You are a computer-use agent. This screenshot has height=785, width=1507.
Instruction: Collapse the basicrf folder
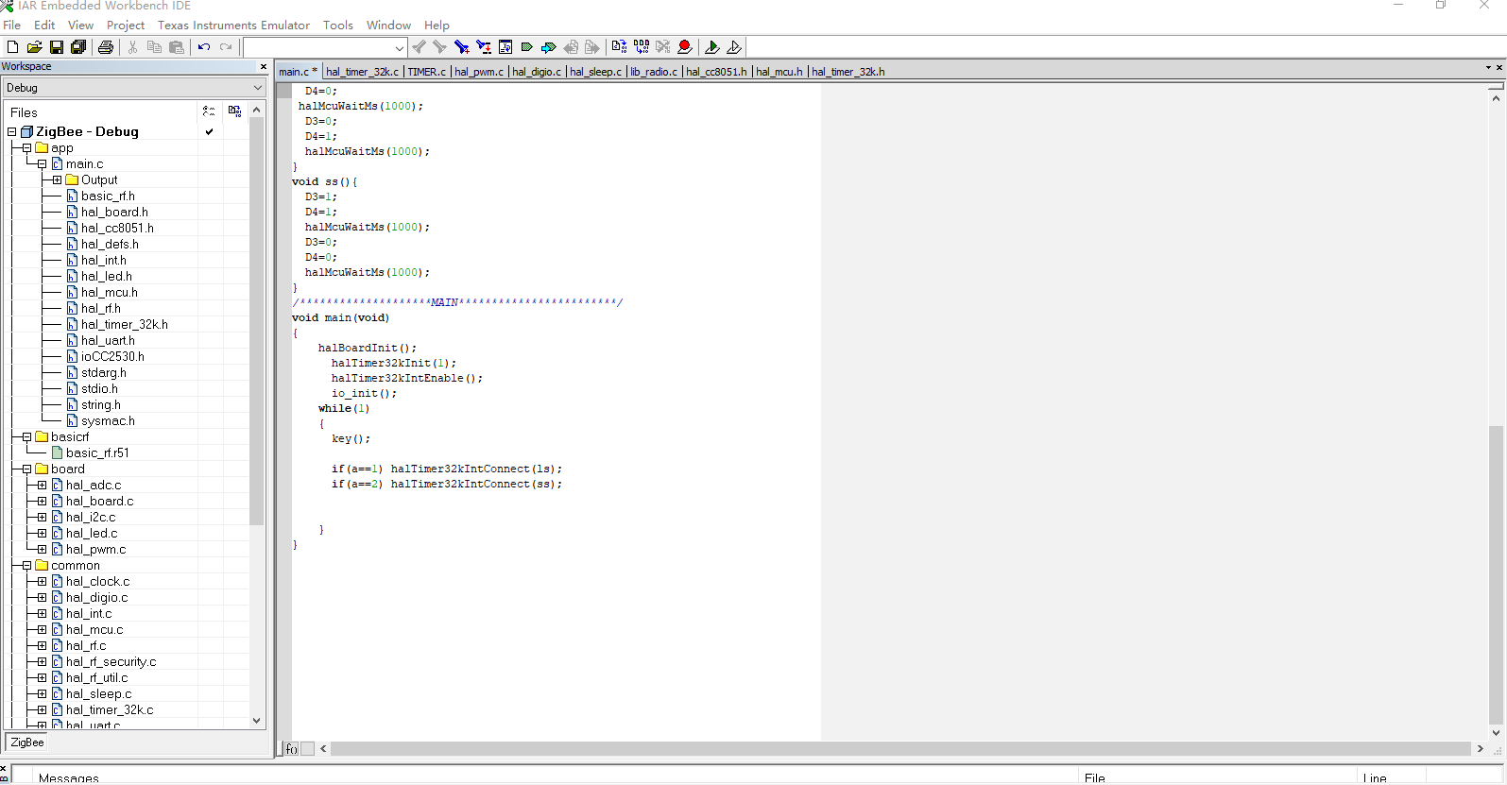[x=26, y=437]
